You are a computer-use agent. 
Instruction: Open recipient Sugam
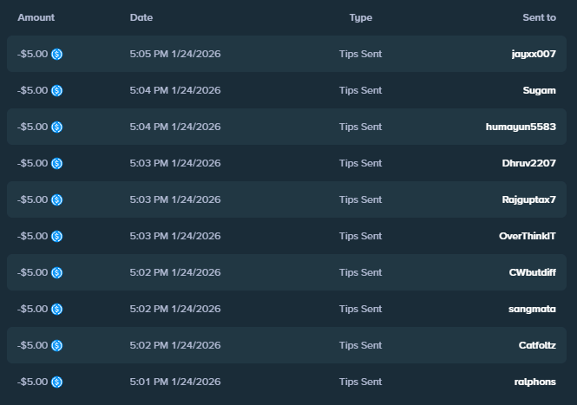click(539, 90)
